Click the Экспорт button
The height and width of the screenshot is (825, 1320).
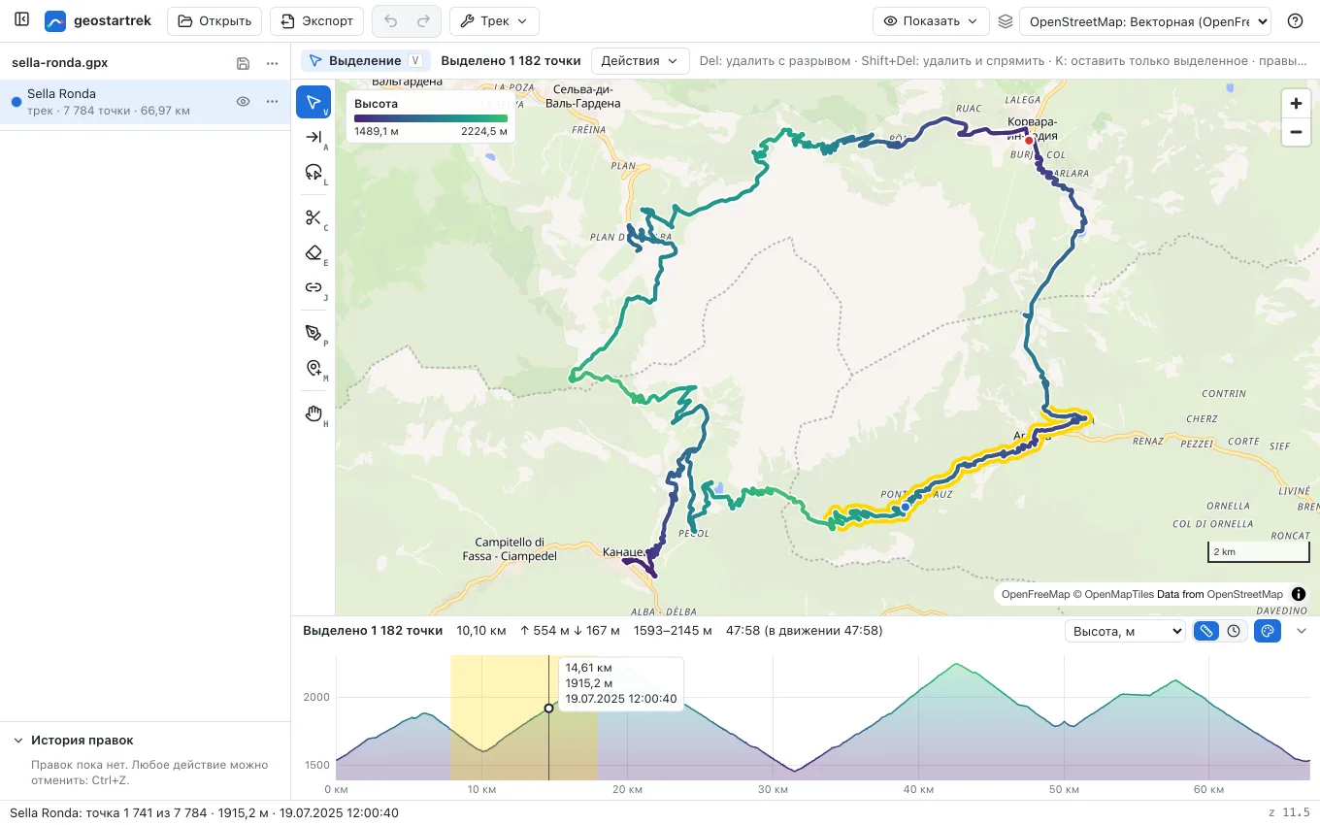317,20
